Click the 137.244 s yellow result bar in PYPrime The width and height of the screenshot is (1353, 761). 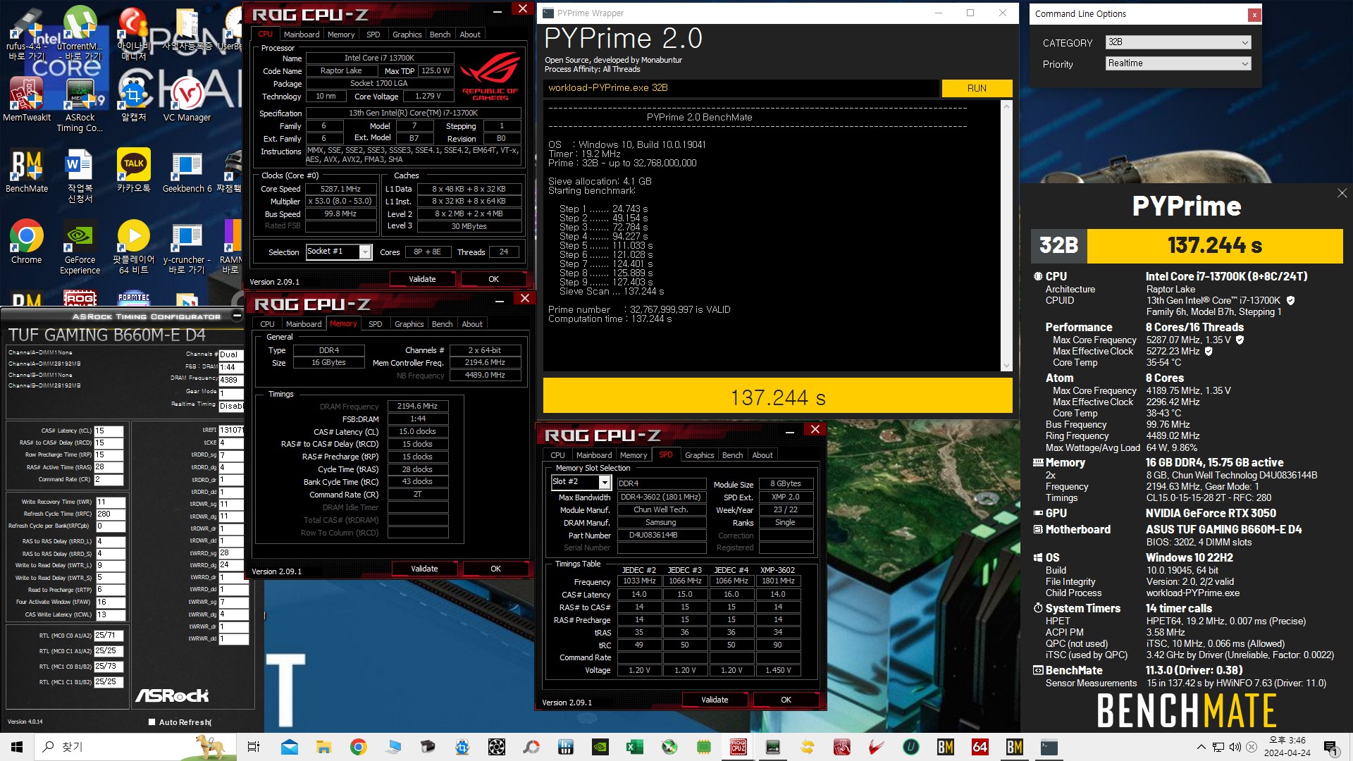[x=777, y=397]
